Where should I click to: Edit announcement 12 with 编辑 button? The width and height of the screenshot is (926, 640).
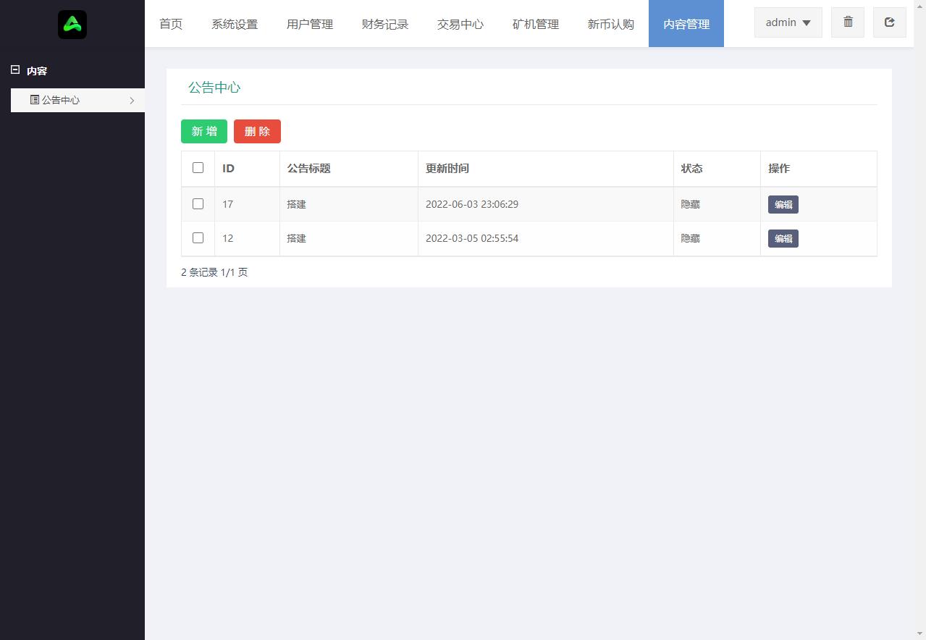point(783,238)
